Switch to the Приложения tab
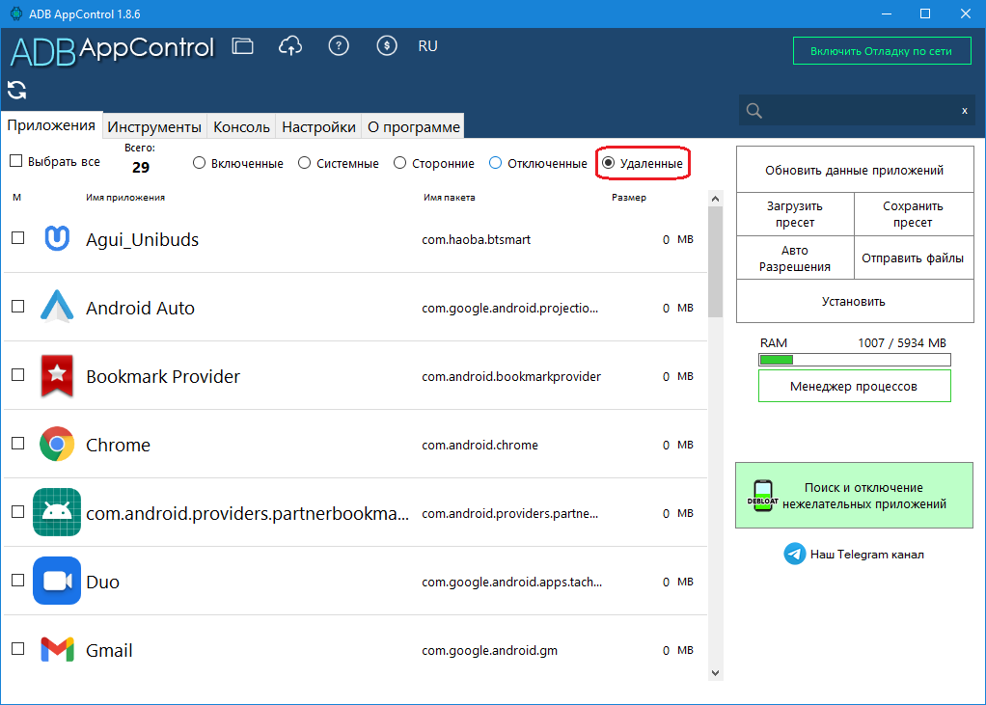 coord(51,125)
